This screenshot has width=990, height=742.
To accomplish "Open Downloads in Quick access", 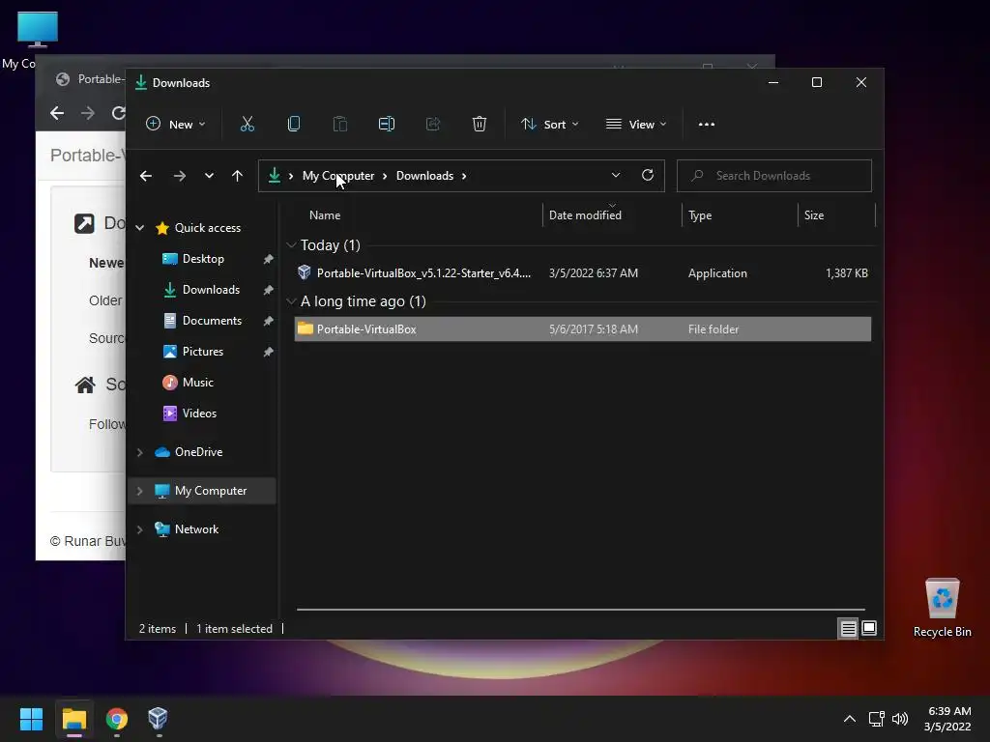I will [211, 290].
